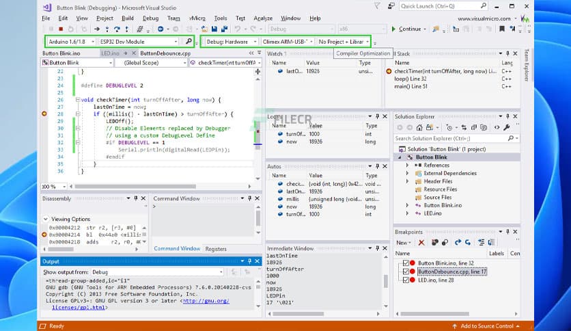Pin the Output panel
Image resolution: width=571 pixels, height=331 pixels.
(x=249, y=261)
